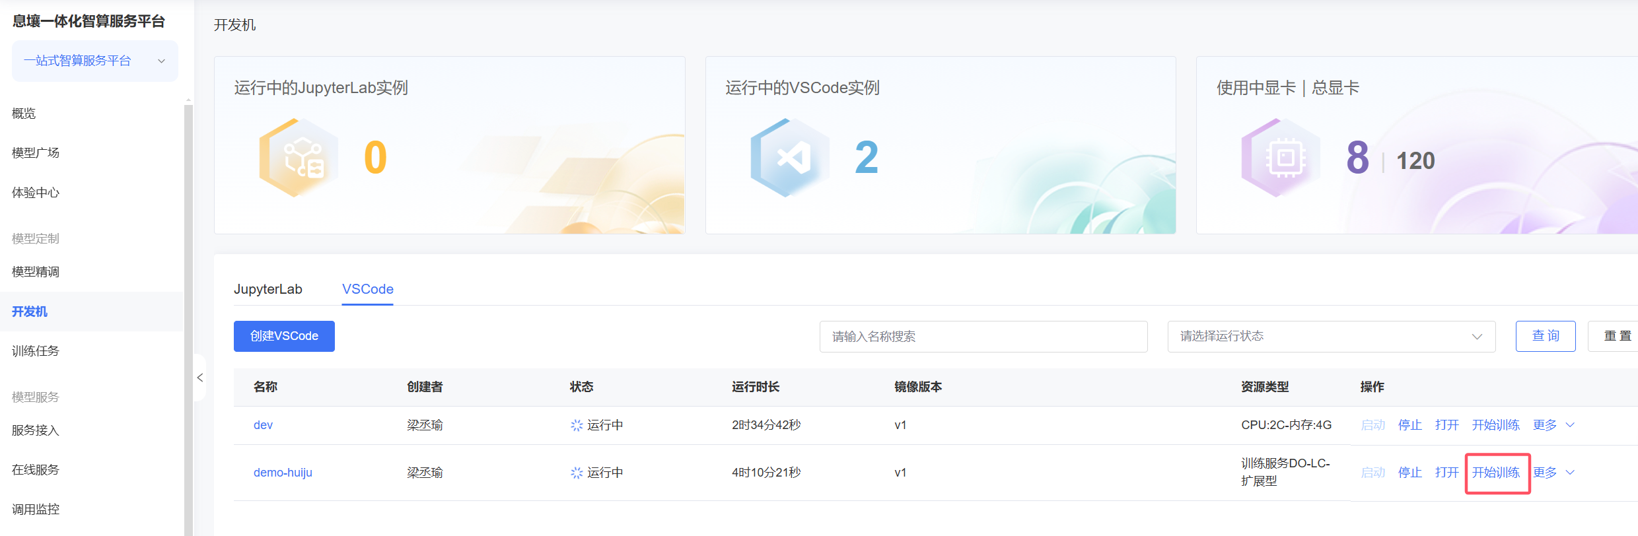Click 停止 for the demo-huiju instance
Image resolution: width=1638 pixels, height=536 pixels.
[x=1410, y=473]
